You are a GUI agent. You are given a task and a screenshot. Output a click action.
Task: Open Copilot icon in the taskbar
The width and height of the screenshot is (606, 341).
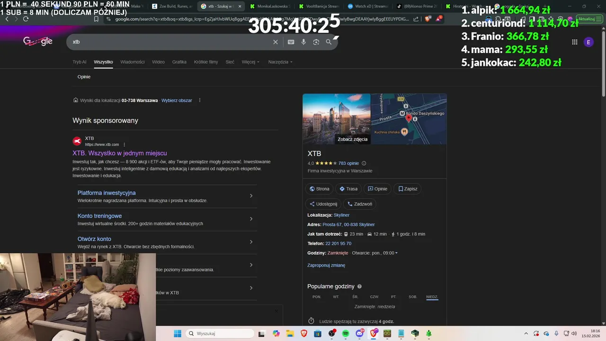coord(276,333)
